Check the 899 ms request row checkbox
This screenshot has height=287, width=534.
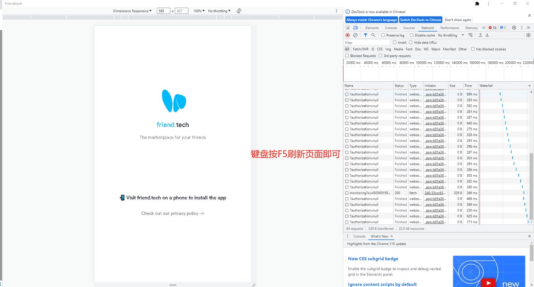coord(347,94)
